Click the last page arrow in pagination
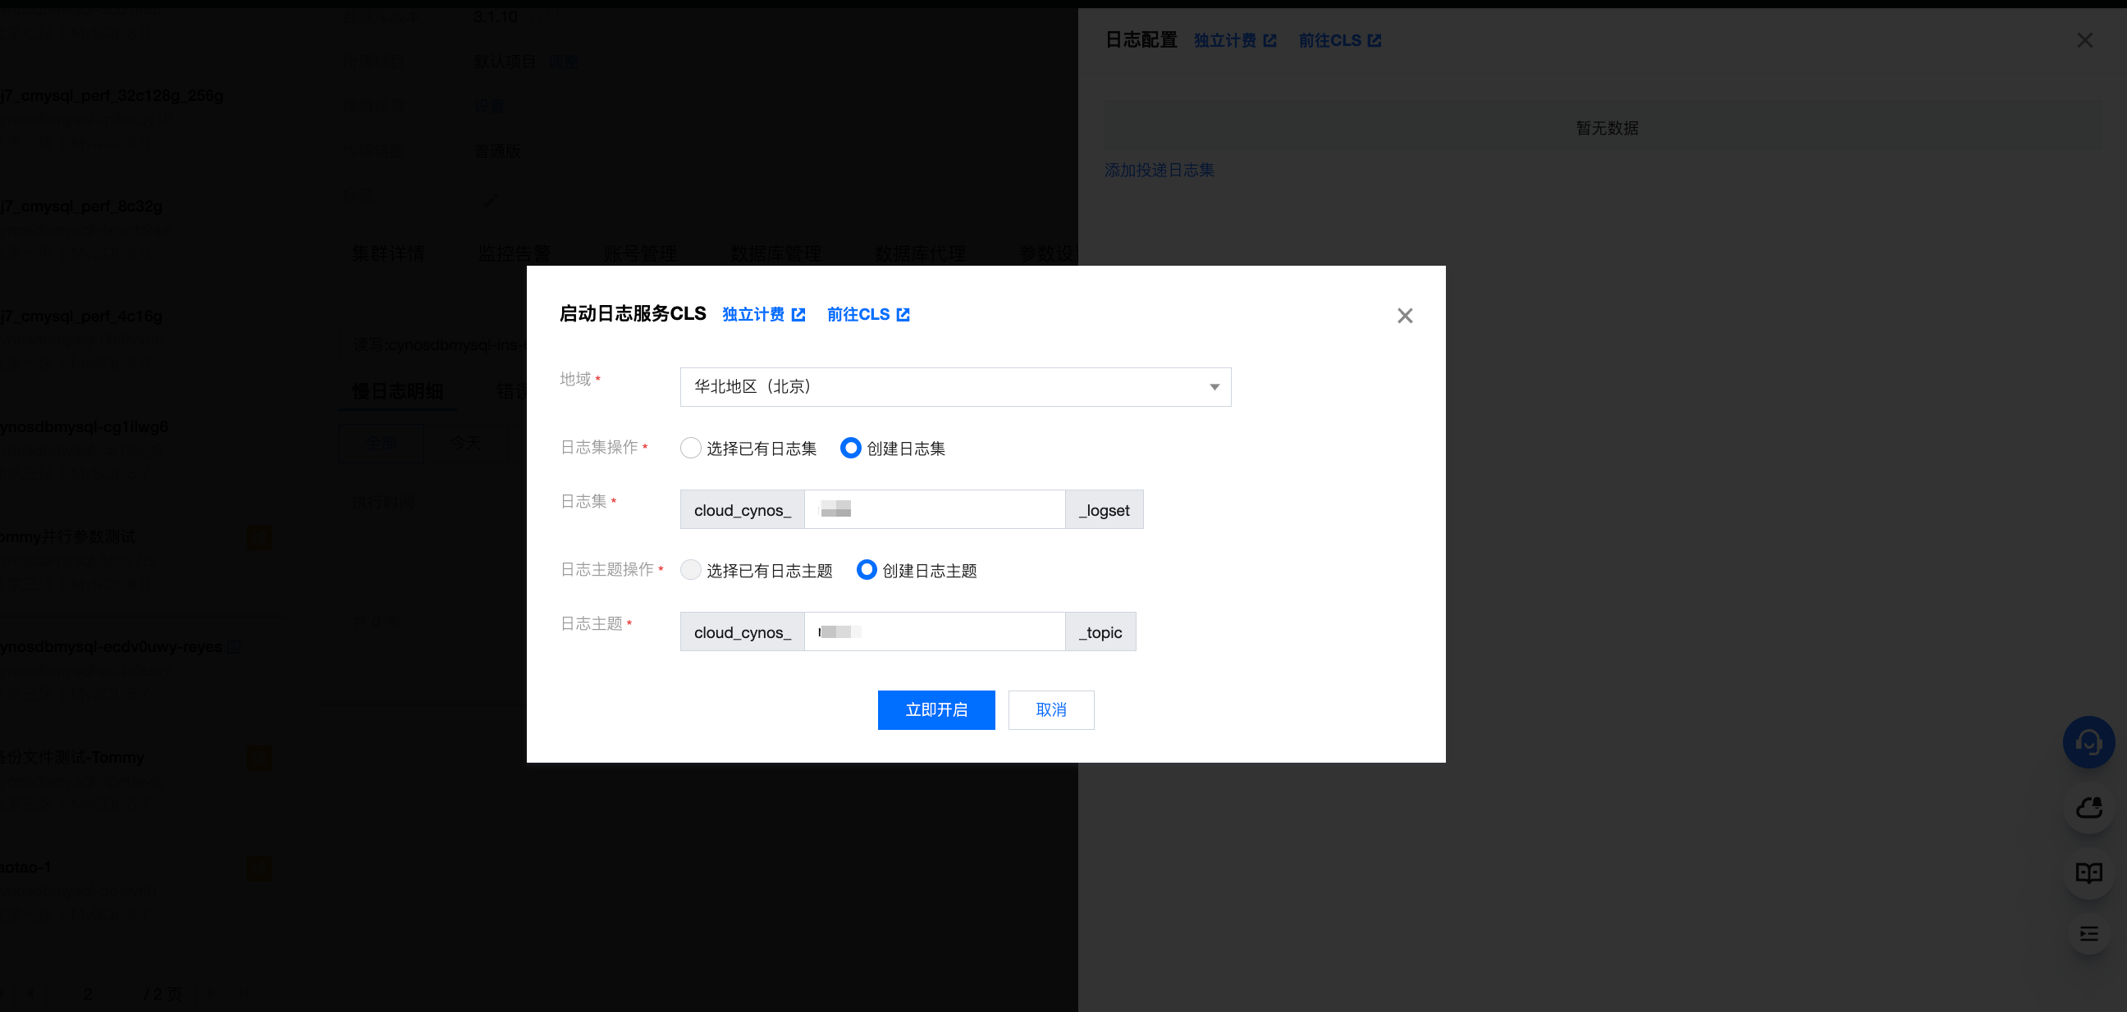Image resolution: width=2127 pixels, height=1012 pixels. 244,994
